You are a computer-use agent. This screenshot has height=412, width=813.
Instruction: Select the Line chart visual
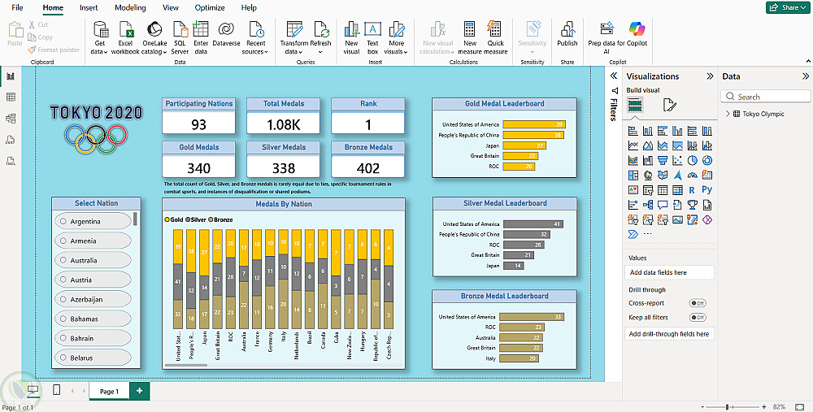[x=633, y=145]
